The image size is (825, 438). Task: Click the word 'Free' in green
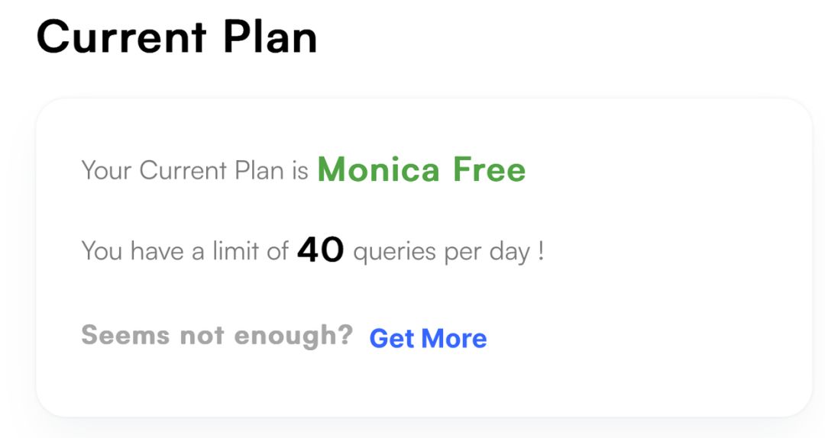pyautogui.click(x=489, y=169)
